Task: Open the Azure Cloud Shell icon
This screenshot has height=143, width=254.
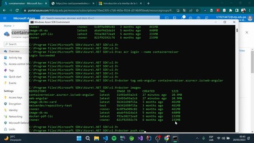Action: pyautogui.click(x=167, y=18)
